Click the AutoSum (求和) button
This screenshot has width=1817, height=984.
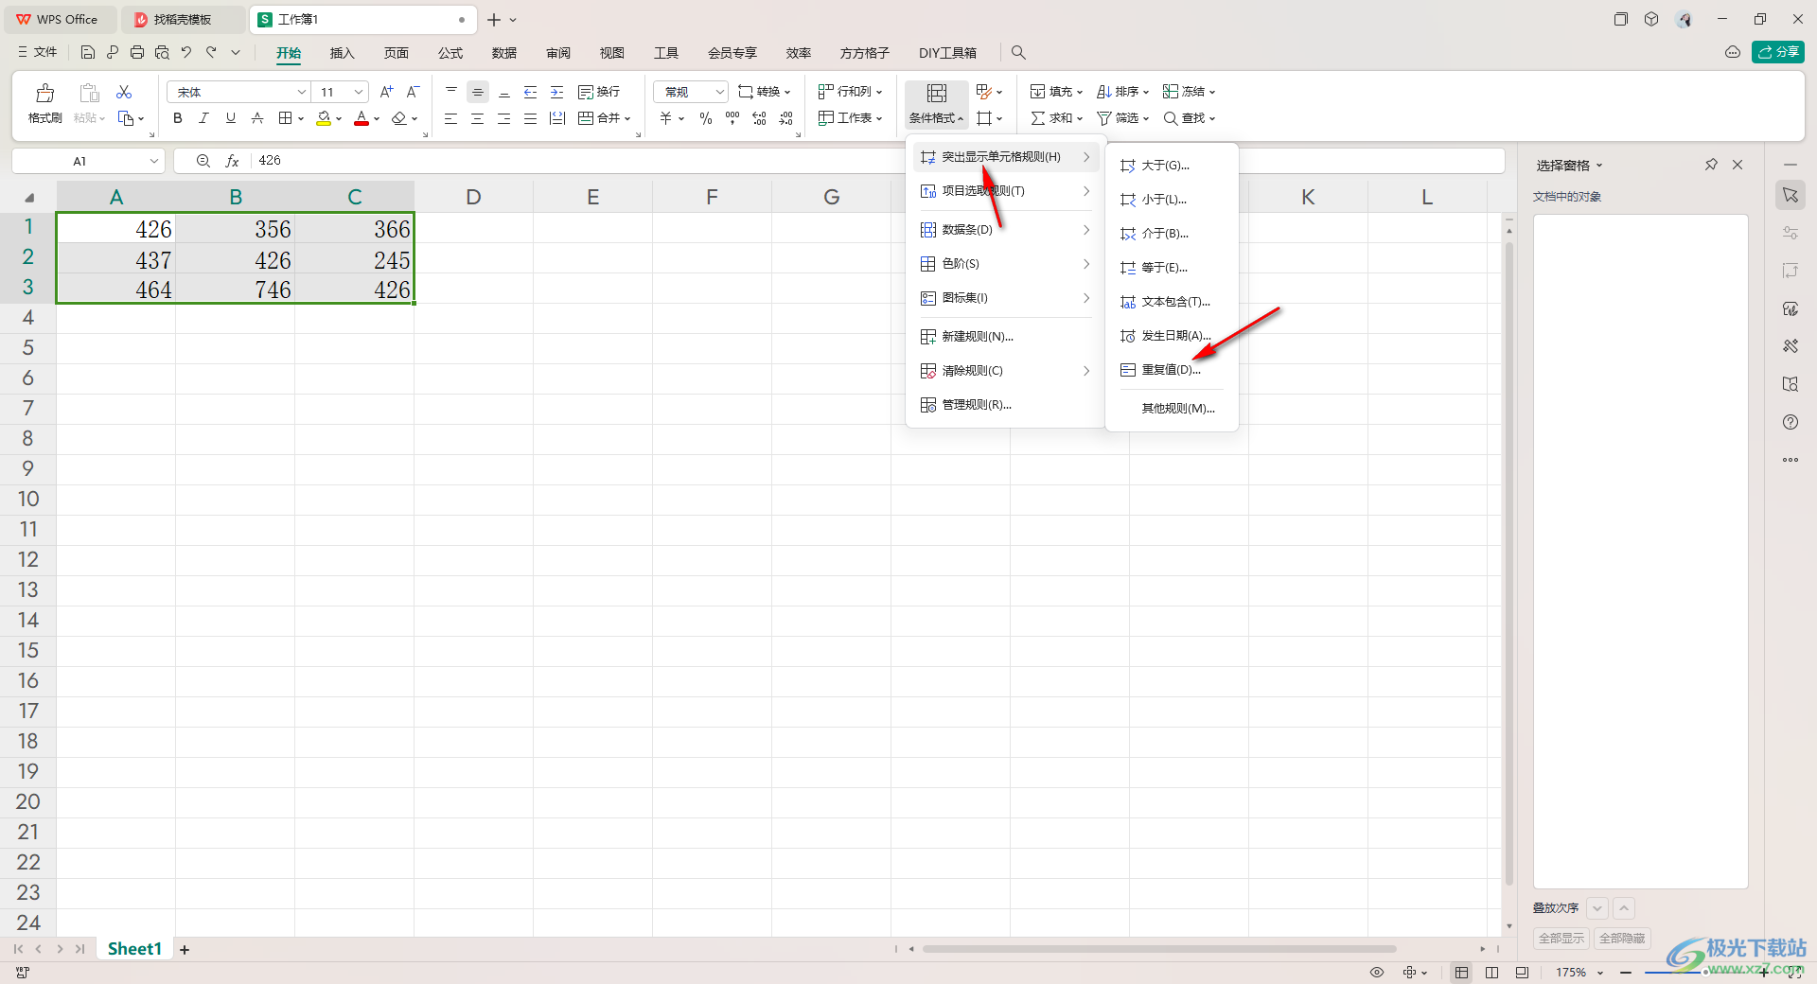(1056, 118)
